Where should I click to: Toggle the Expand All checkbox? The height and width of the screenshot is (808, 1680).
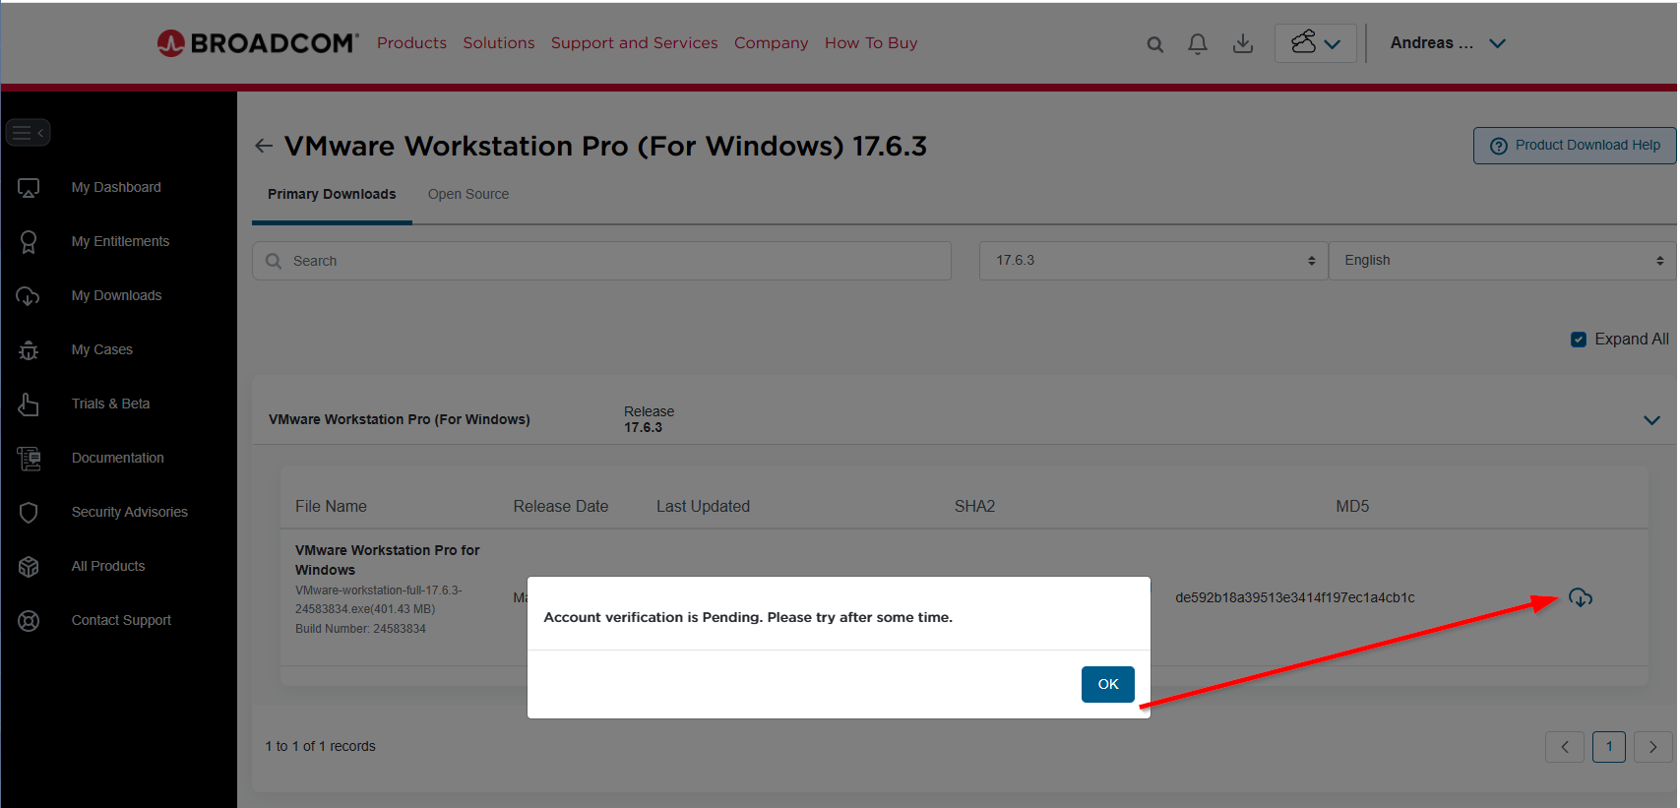tap(1579, 340)
